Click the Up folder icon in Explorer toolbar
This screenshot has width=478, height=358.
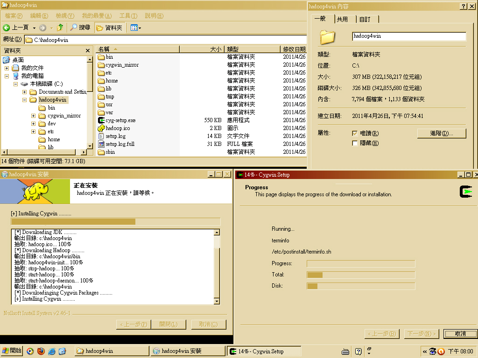[60, 28]
